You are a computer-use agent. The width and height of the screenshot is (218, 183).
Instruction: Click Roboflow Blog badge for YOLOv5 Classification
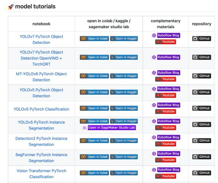click(x=166, y=105)
